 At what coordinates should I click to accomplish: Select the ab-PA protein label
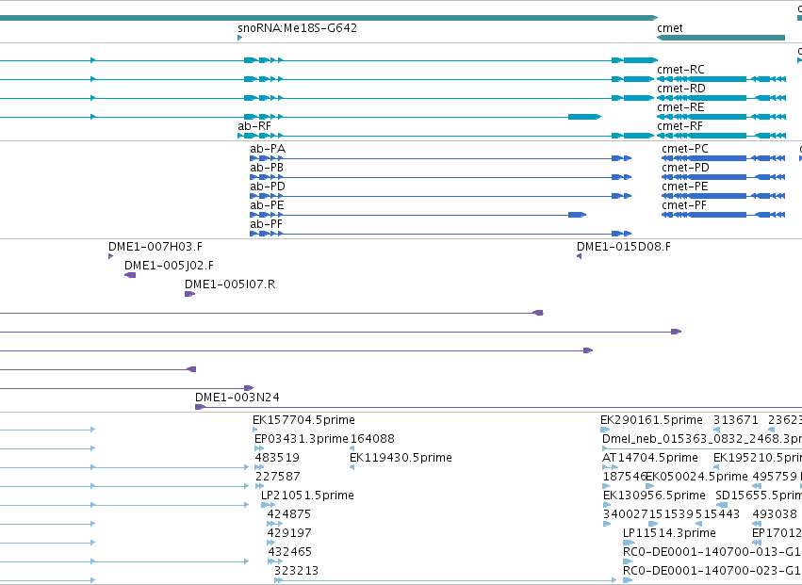(268, 149)
